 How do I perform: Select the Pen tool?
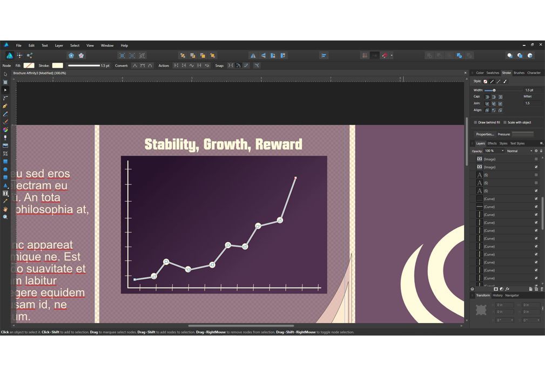(5, 106)
